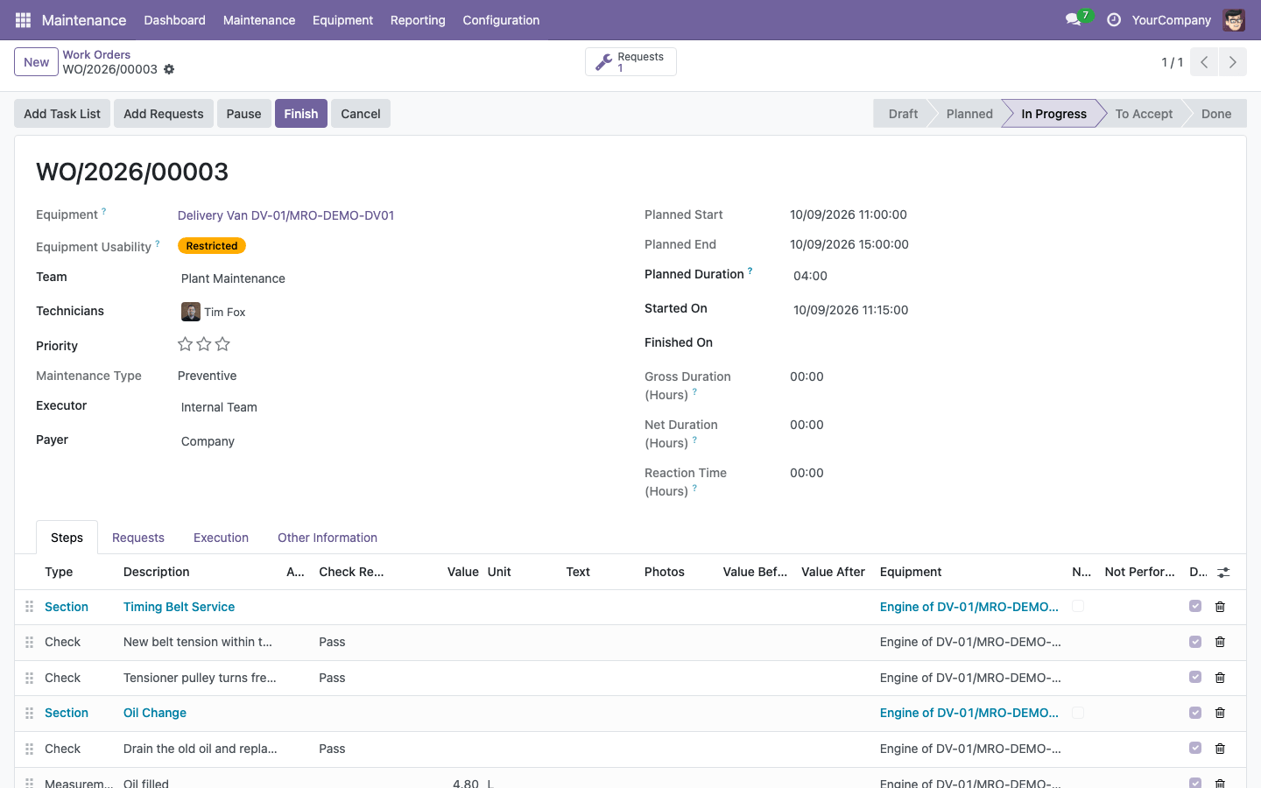
Task: Open the Reporting menu
Action: tap(418, 20)
